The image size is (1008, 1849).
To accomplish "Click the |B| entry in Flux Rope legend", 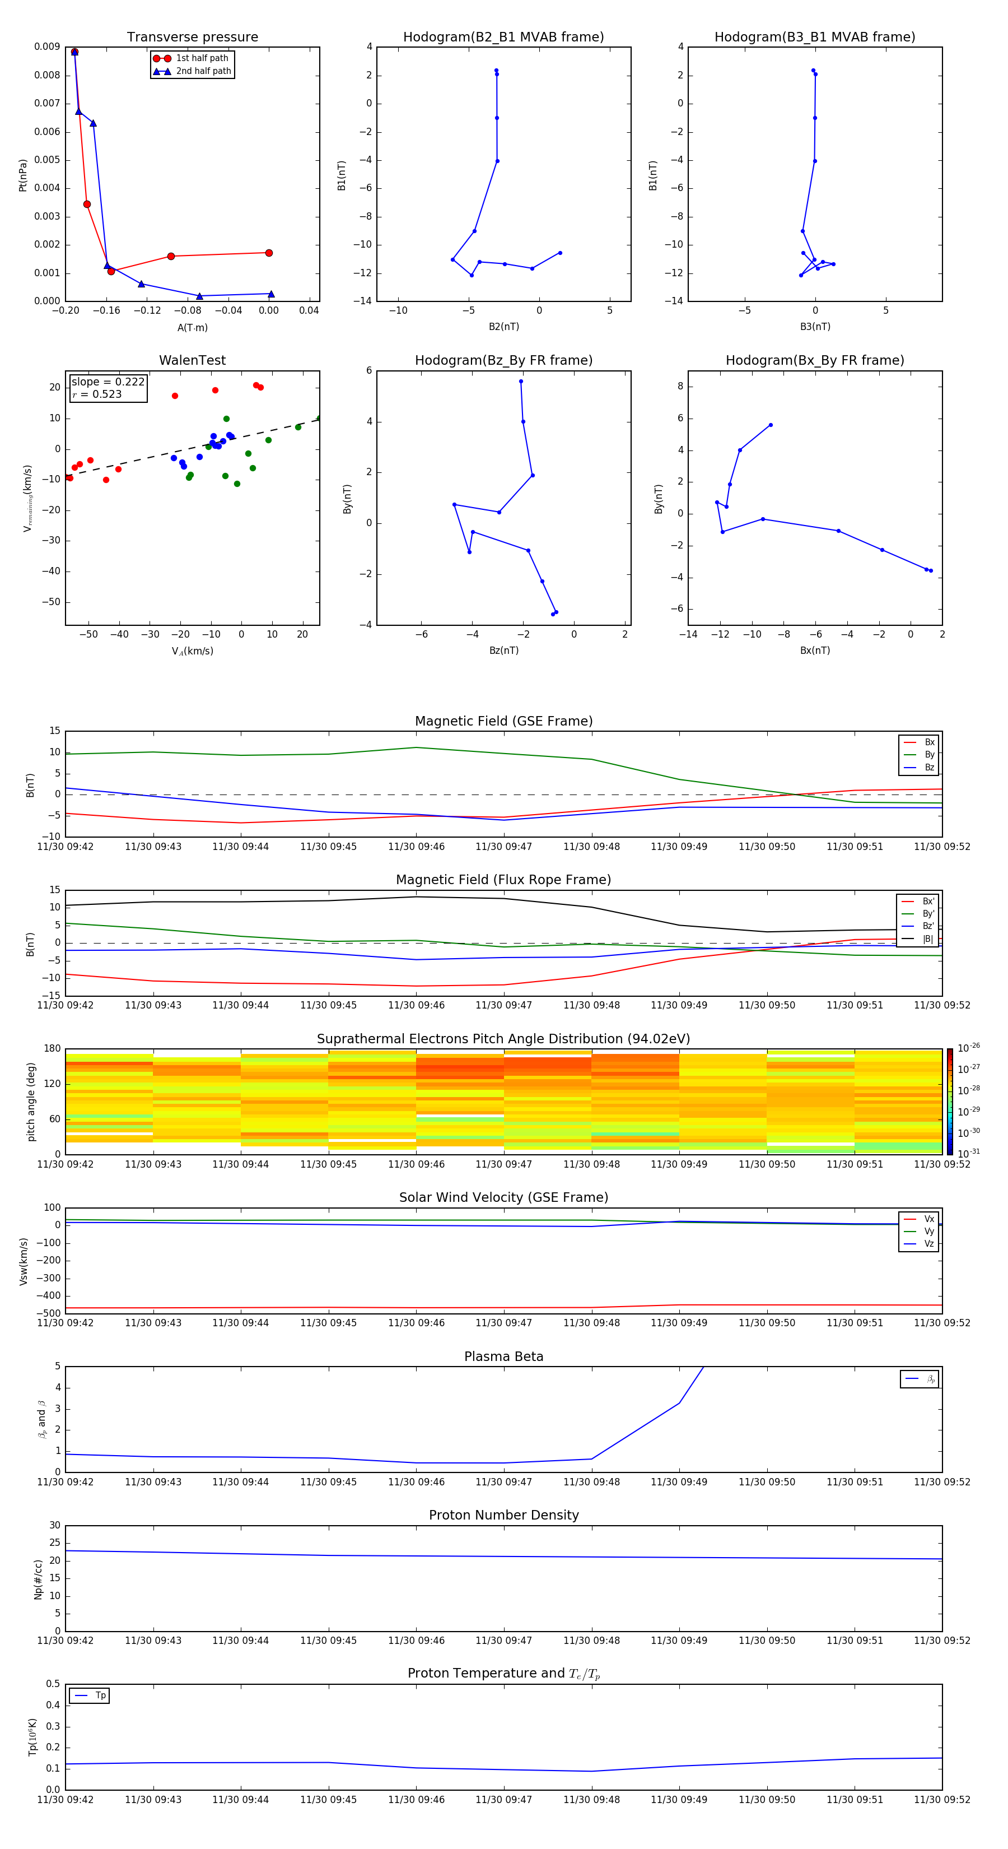I will [x=918, y=939].
